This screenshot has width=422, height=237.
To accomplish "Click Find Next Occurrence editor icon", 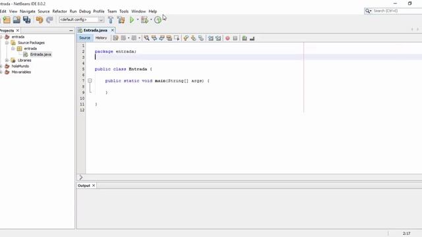I will (x=162, y=38).
